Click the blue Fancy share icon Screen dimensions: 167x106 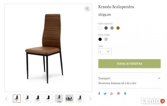coord(125,94)
